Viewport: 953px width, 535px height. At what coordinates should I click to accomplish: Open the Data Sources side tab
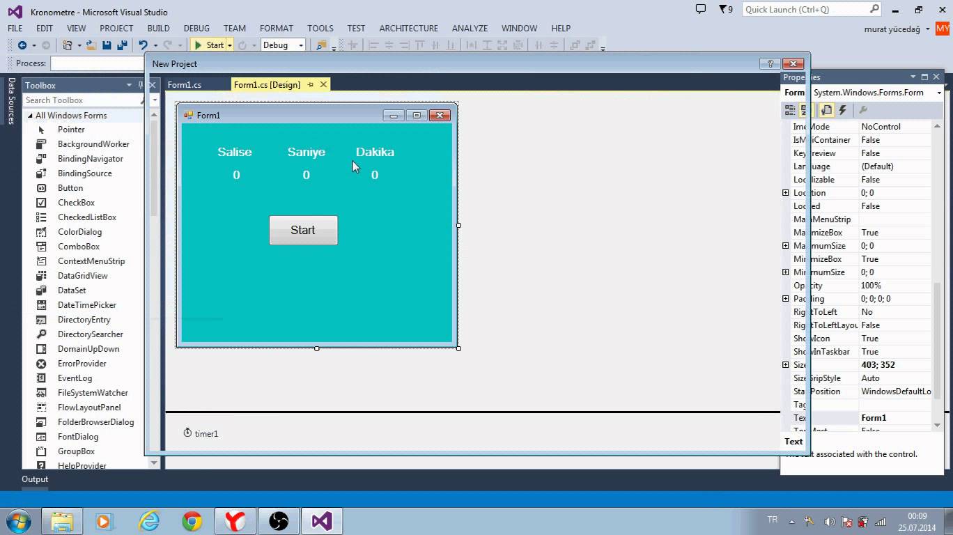[11, 101]
